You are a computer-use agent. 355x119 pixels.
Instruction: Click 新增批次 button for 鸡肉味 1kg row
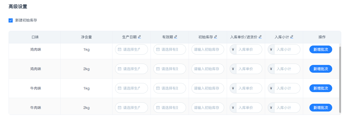click(x=321, y=49)
